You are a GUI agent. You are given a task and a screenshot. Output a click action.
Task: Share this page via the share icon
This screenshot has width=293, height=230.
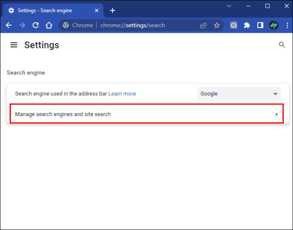[203, 25]
